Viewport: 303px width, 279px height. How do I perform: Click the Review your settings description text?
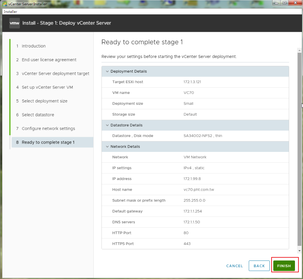click(169, 57)
